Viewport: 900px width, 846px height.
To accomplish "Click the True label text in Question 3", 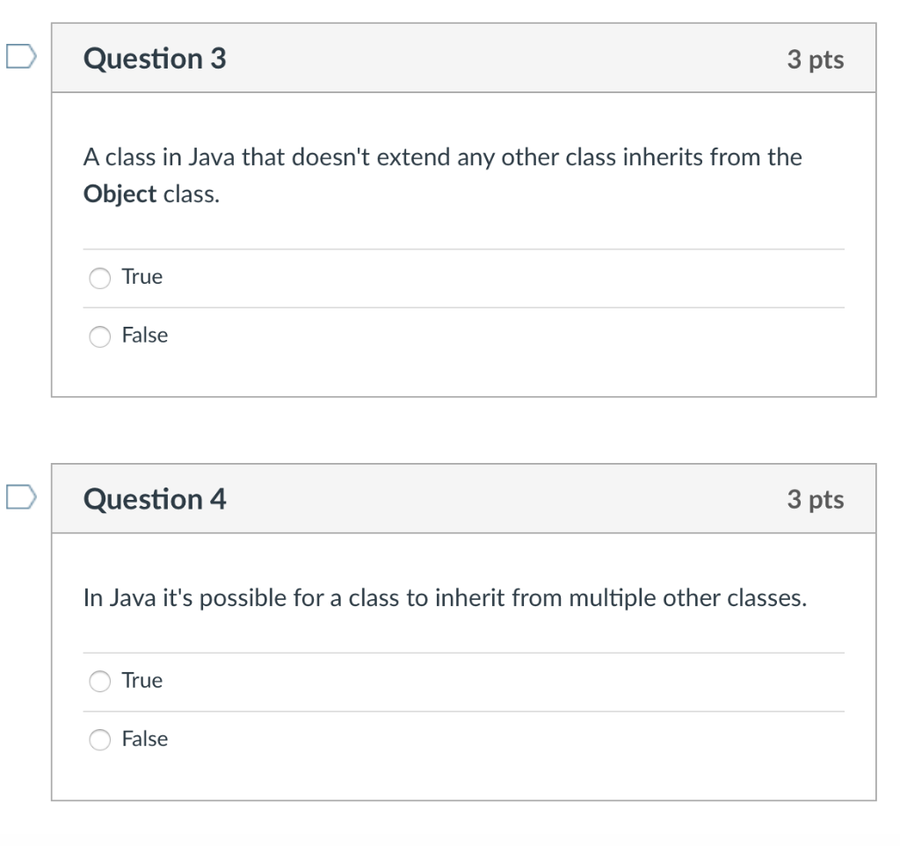I will pyautogui.click(x=142, y=277).
